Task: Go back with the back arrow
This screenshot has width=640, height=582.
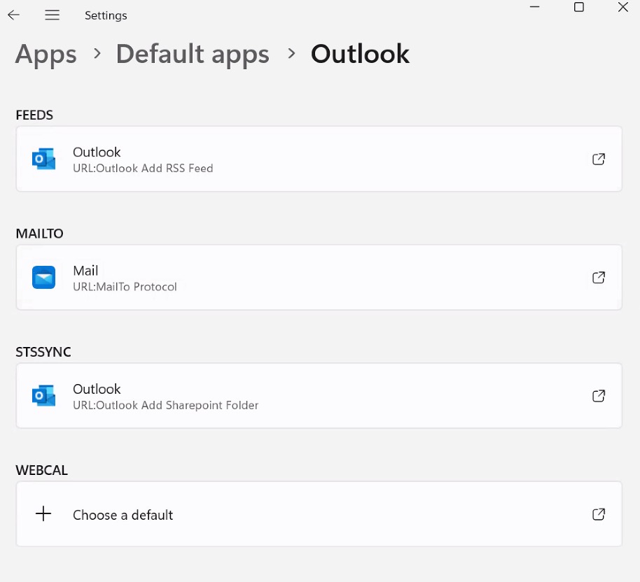Action: pyautogui.click(x=13, y=15)
